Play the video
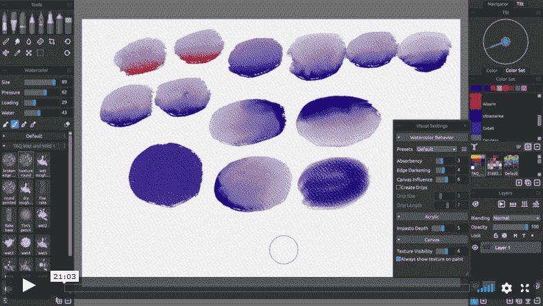Viewport: 543px width, 306px height. 29,285
